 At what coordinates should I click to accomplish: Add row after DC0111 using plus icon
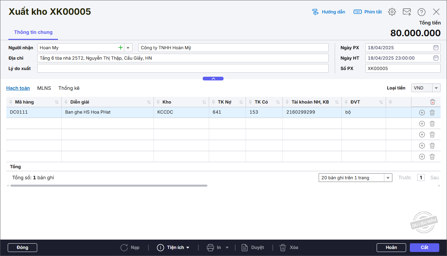point(422,113)
